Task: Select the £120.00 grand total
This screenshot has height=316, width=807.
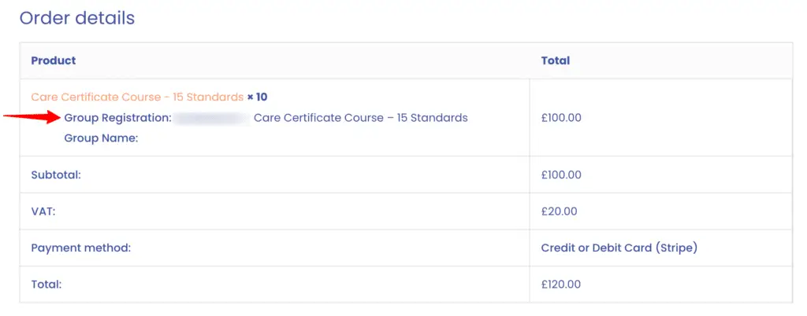Action: (561, 285)
